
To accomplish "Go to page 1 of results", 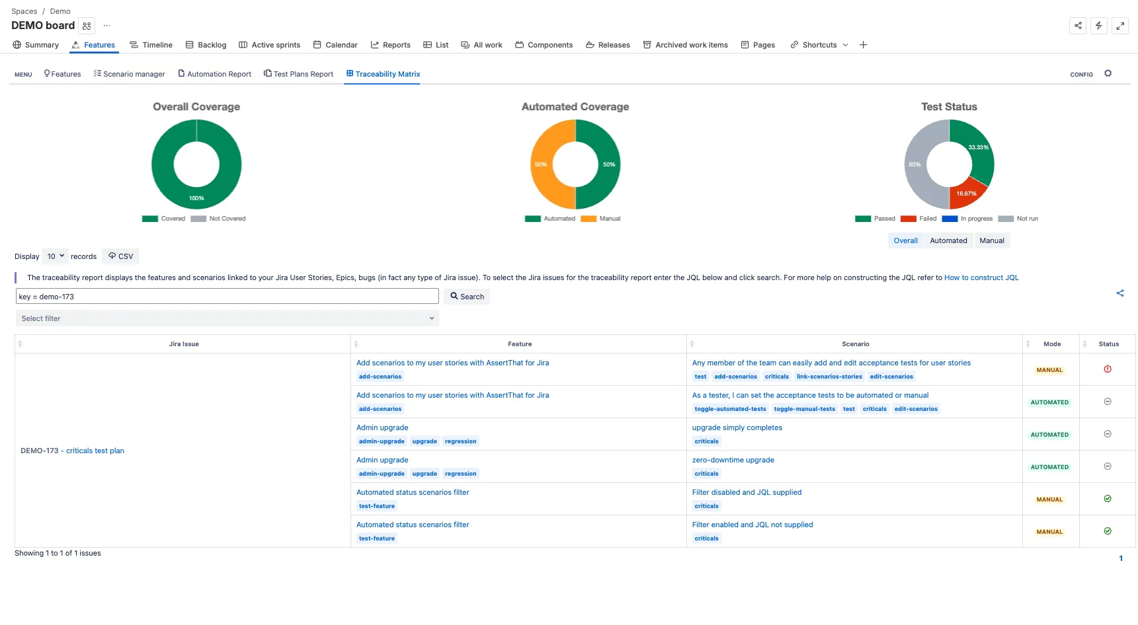I will pyautogui.click(x=1121, y=559).
